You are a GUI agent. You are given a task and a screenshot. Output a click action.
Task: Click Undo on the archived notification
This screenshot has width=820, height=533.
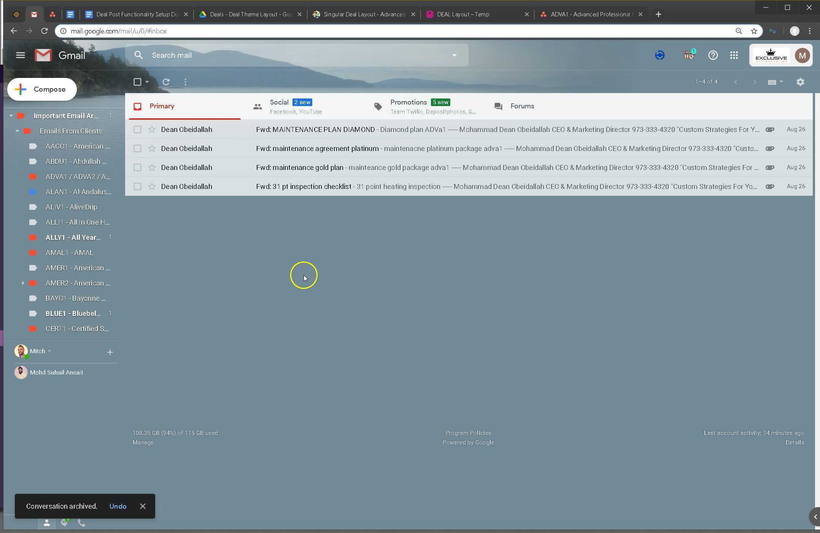[x=118, y=506]
